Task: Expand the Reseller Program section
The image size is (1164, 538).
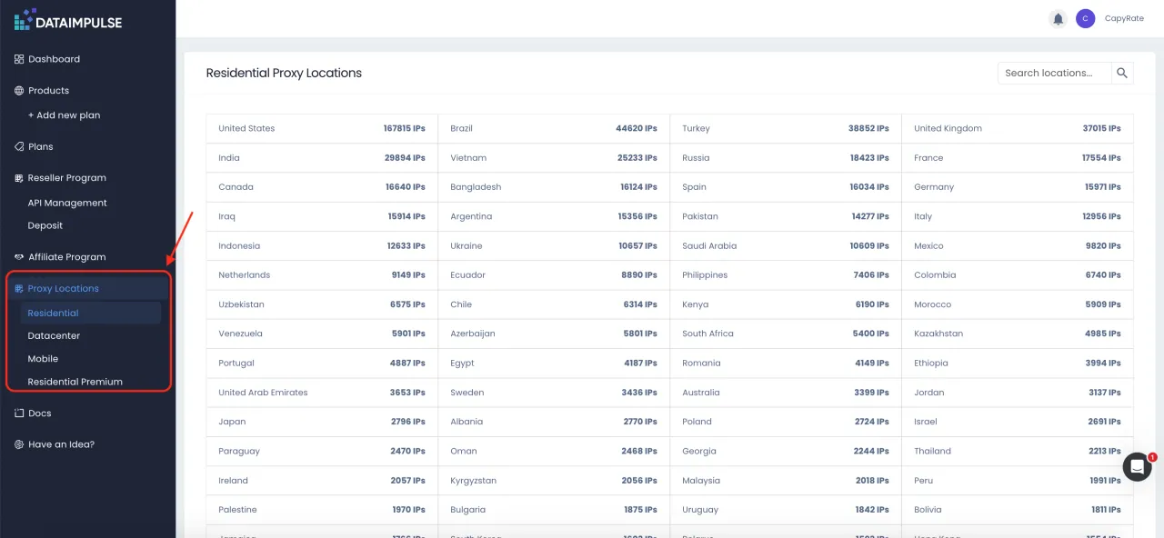Action: [x=66, y=178]
